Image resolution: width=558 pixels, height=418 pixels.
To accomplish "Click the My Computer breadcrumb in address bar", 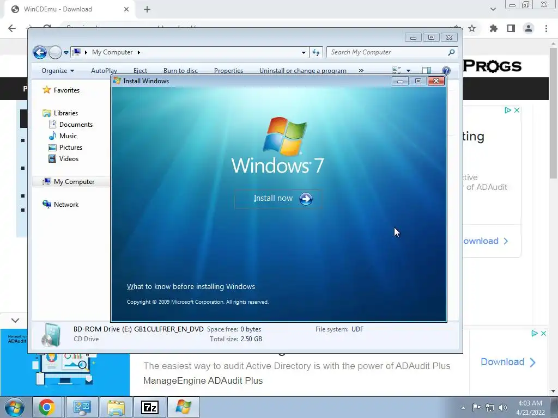I will point(112,52).
